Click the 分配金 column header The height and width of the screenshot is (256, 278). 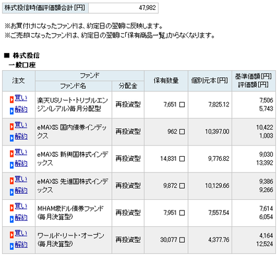[128, 86]
